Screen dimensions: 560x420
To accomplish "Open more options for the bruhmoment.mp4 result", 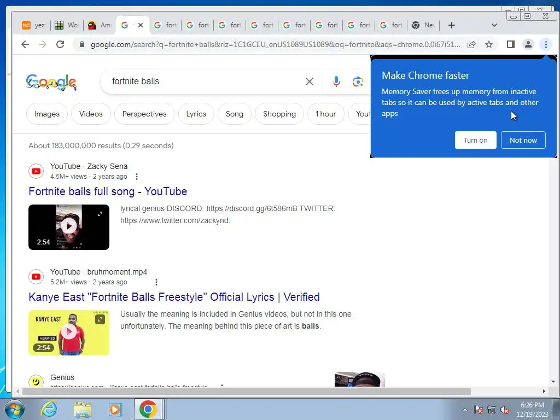I will (x=156, y=282).
